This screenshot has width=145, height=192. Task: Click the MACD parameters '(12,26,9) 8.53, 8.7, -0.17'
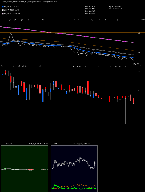pyautogui.click(x=37, y=144)
